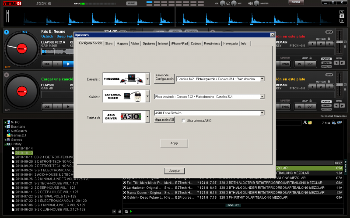Nudge upper-right deck pitch up with the right arrow
The width and height of the screenshot is (350, 218).
(342, 63)
